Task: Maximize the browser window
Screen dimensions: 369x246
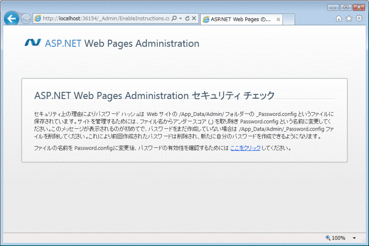Action: [x=345, y=7]
